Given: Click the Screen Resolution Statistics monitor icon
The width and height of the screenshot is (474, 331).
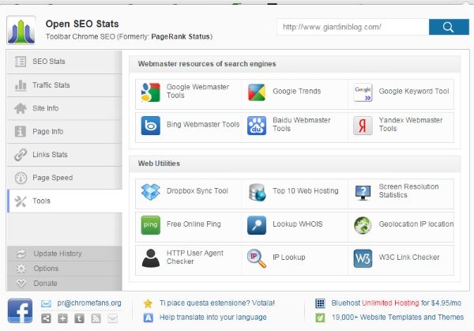Looking at the screenshot, I should coord(363,193).
